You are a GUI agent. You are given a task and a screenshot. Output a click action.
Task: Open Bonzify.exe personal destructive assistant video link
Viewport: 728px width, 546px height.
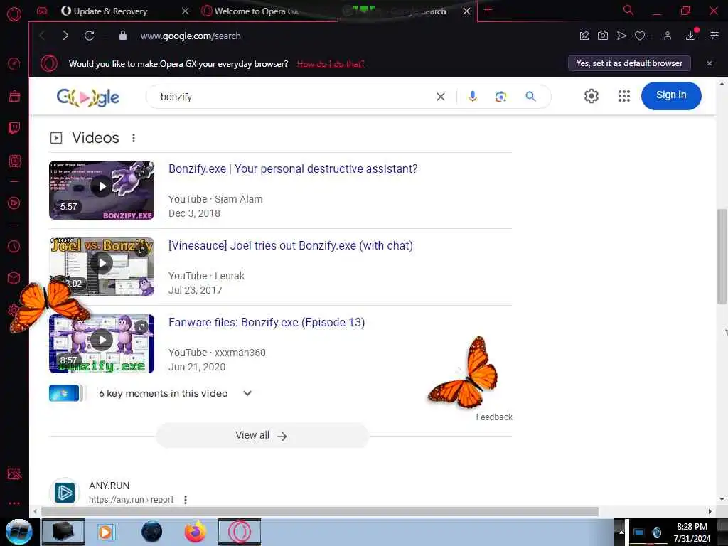[x=293, y=168]
